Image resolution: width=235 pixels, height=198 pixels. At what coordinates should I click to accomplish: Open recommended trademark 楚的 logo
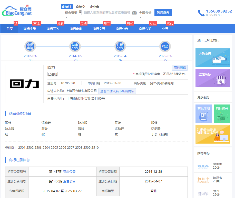pyautogui.click(x=203, y=193)
